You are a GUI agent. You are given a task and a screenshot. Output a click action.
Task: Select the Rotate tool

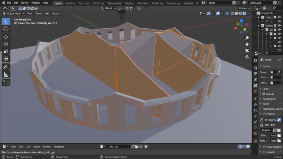coord(6,44)
